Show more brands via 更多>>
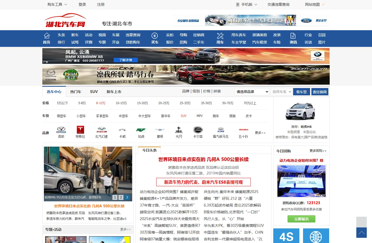 260,133
